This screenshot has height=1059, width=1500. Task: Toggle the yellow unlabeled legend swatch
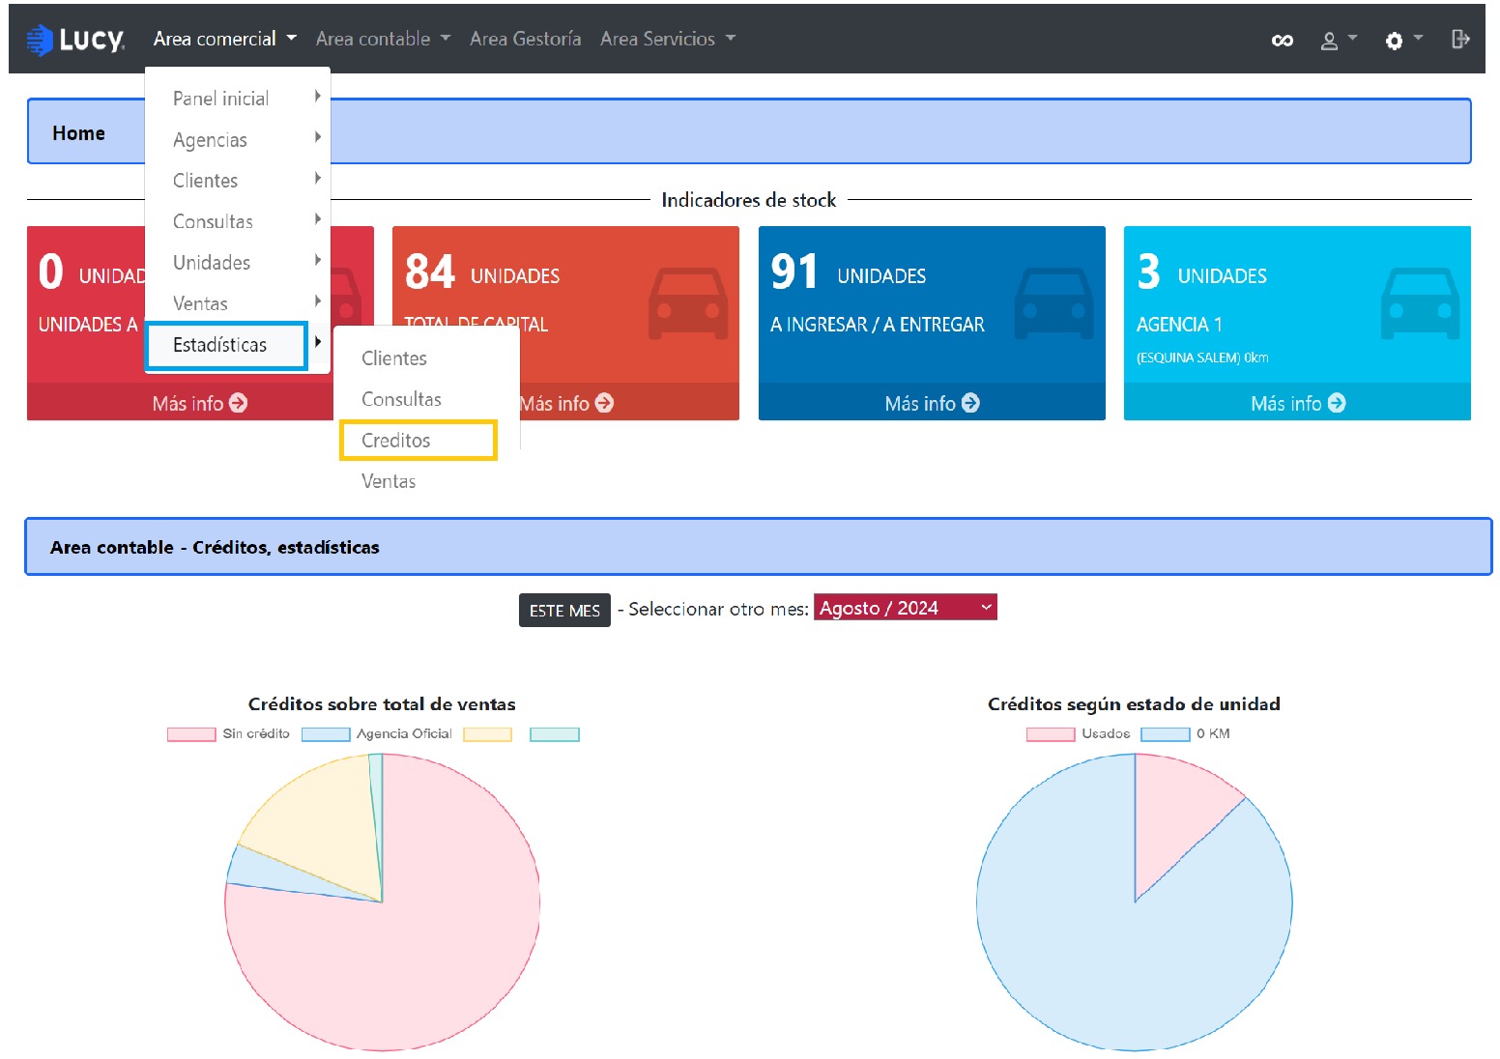(x=487, y=734)
